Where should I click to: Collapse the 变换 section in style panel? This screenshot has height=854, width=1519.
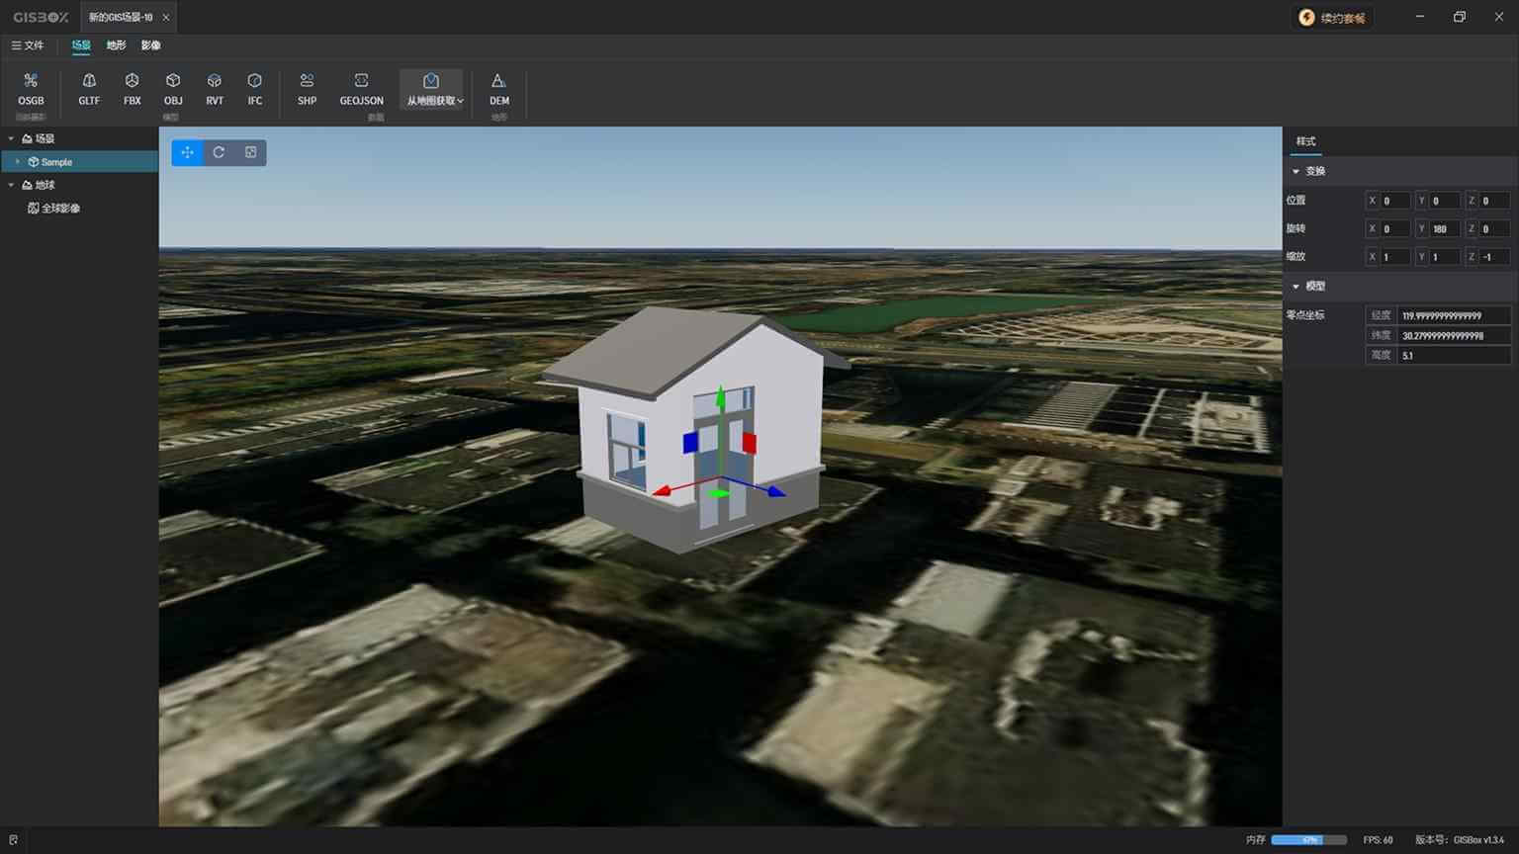(1296, 172)
